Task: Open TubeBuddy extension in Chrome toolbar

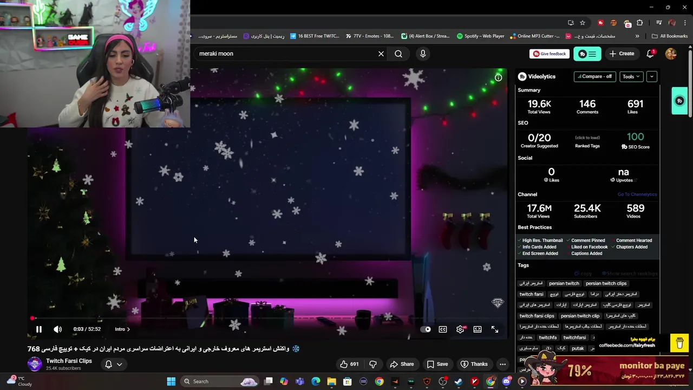Action: (600, 23)
